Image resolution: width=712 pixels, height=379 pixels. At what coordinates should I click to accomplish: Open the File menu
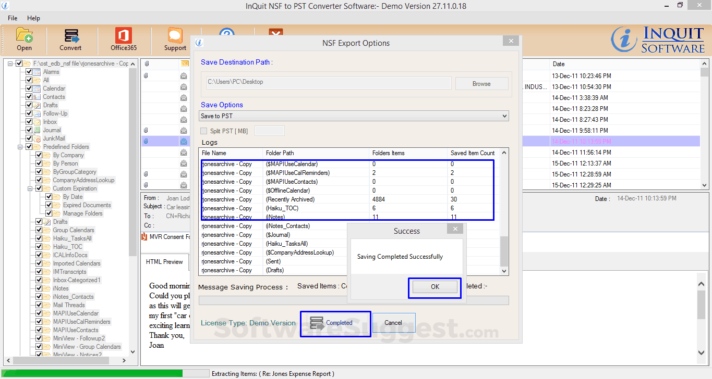click(13, 18)
